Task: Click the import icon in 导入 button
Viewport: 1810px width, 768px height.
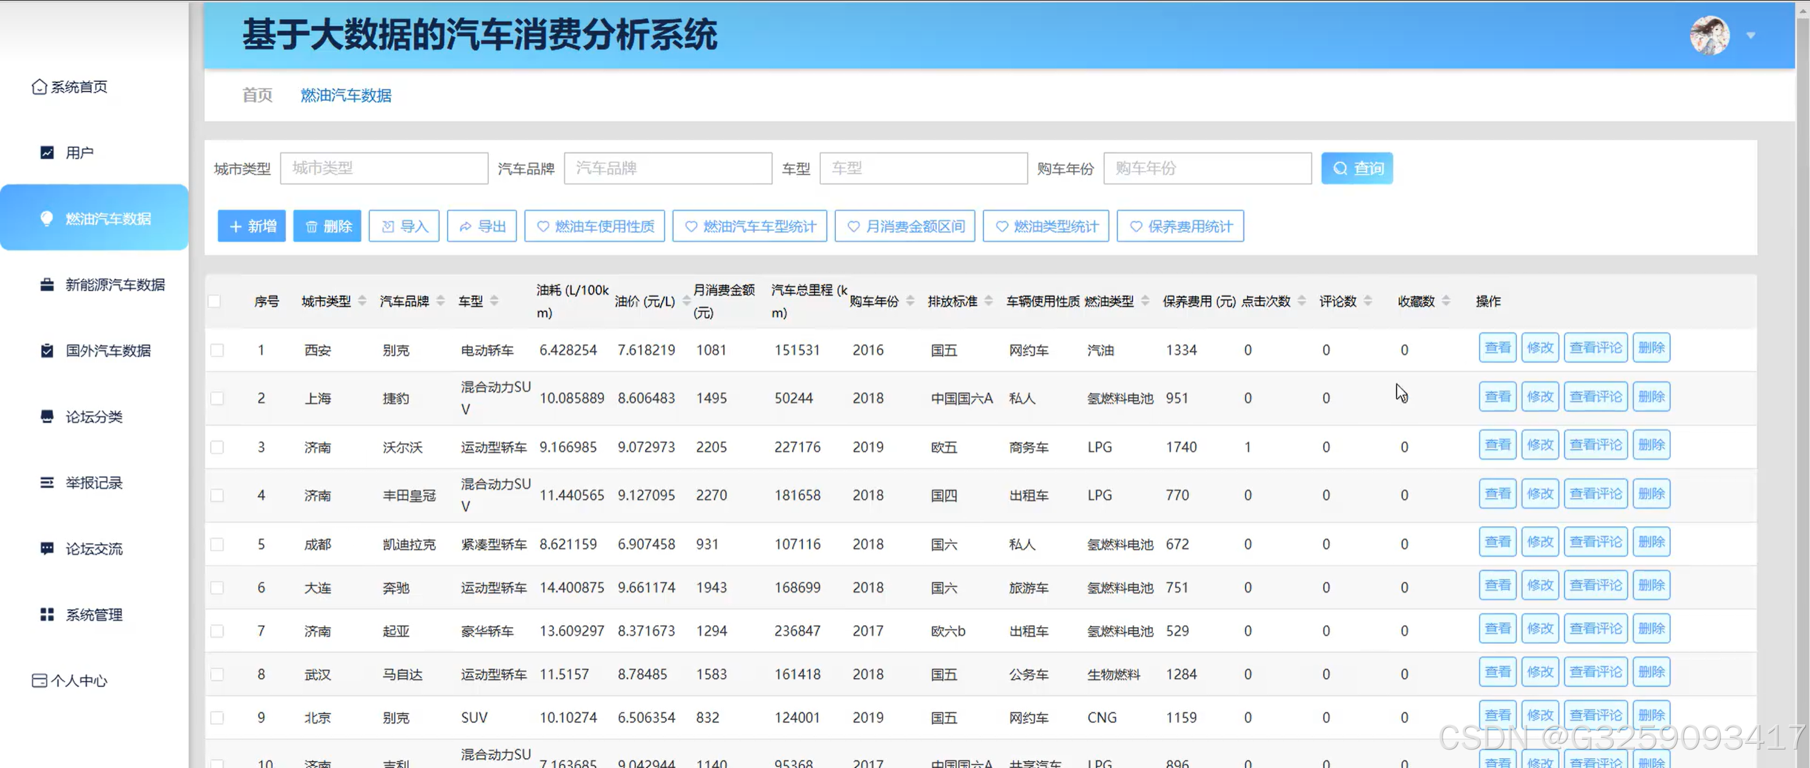Action: tap(388, 227)
